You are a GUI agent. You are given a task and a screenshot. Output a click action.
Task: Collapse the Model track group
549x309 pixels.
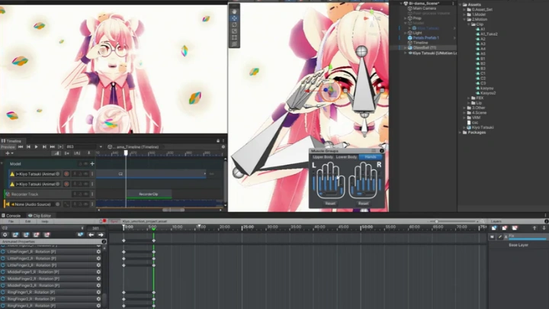(2, 163)
